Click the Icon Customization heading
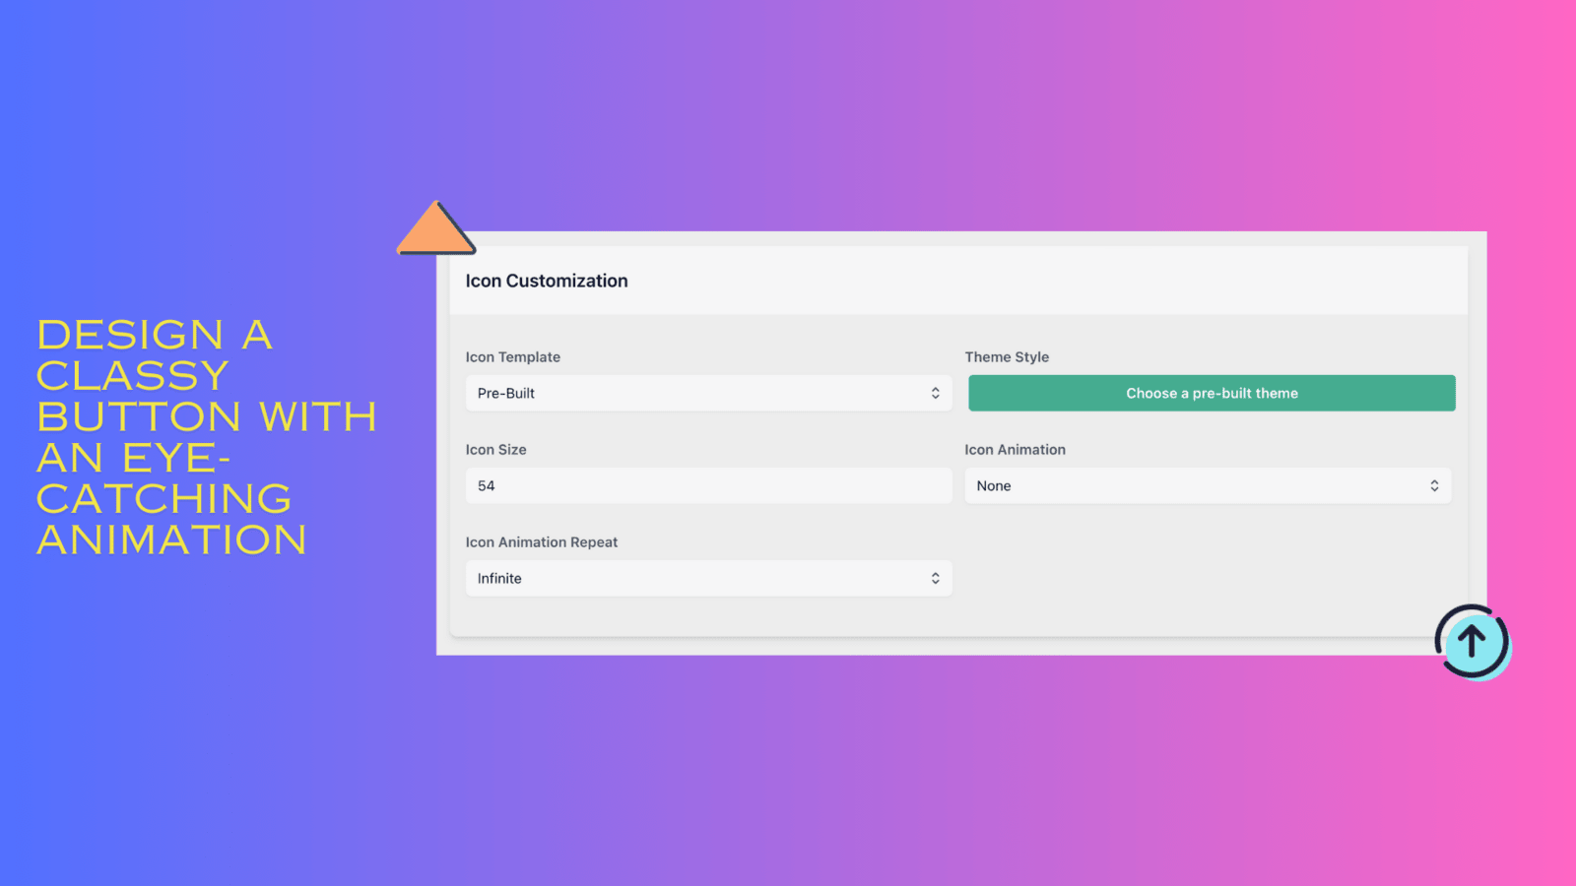The height and width of the screenshot is (886, 1576). pyautogui.click(x=547, y=281)
